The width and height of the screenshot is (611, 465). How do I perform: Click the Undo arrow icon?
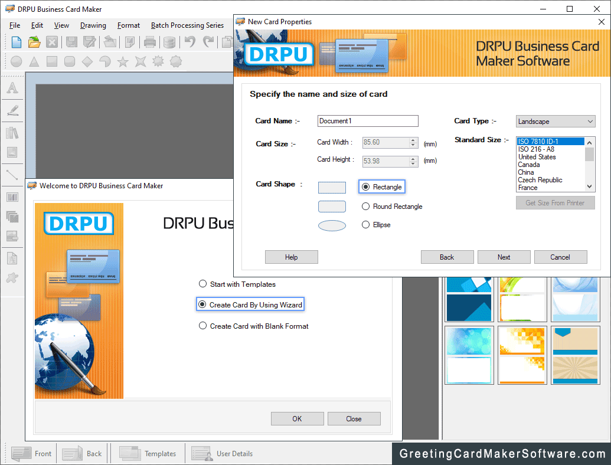189,41
